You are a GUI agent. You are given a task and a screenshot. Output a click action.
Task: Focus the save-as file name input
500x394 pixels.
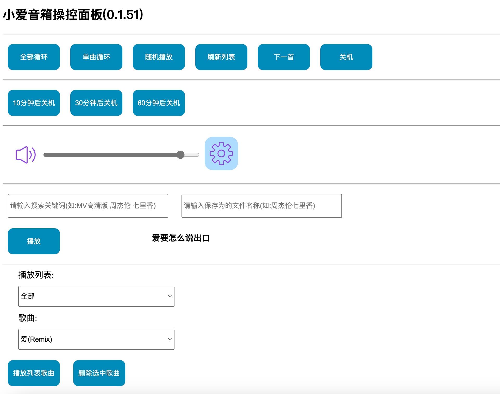click(x=262, y=206)
